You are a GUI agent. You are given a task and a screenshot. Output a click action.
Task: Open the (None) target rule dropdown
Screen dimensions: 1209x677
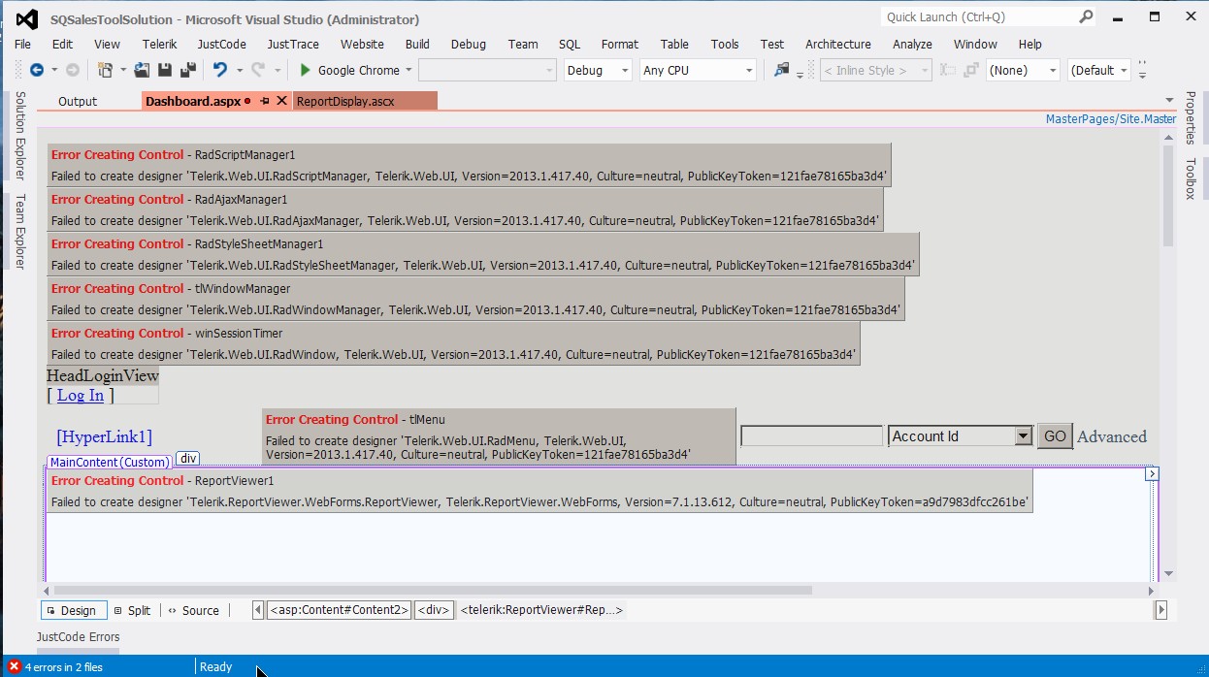1053,70
